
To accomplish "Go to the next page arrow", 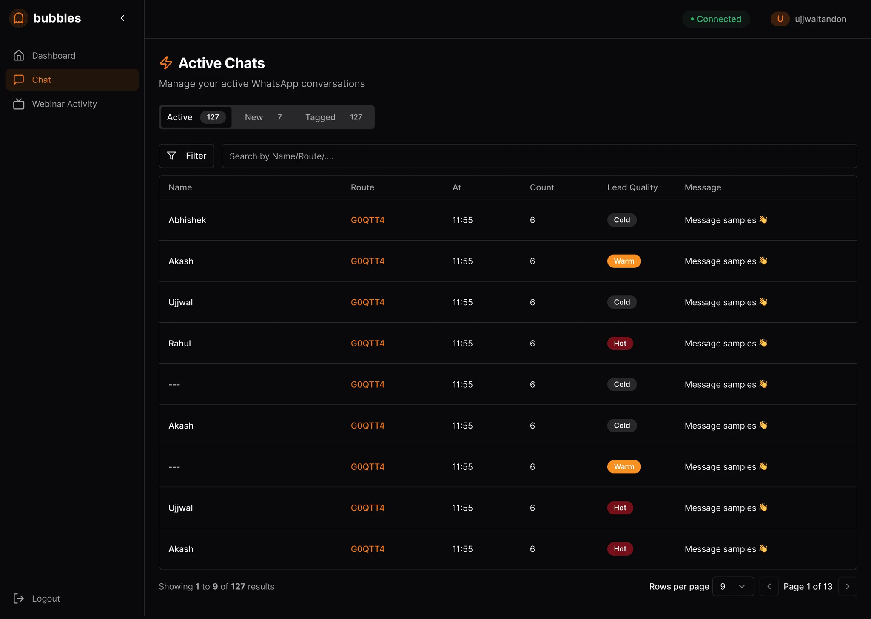I will pos(847,586).
